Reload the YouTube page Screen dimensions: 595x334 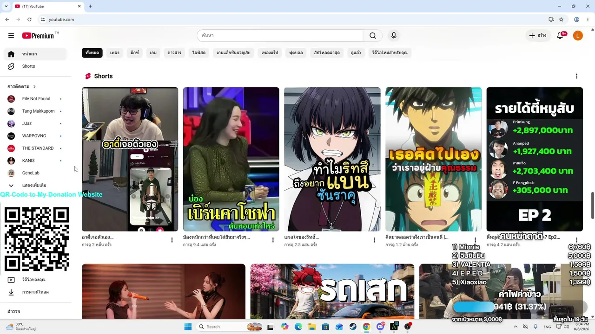tap(29, 19)
